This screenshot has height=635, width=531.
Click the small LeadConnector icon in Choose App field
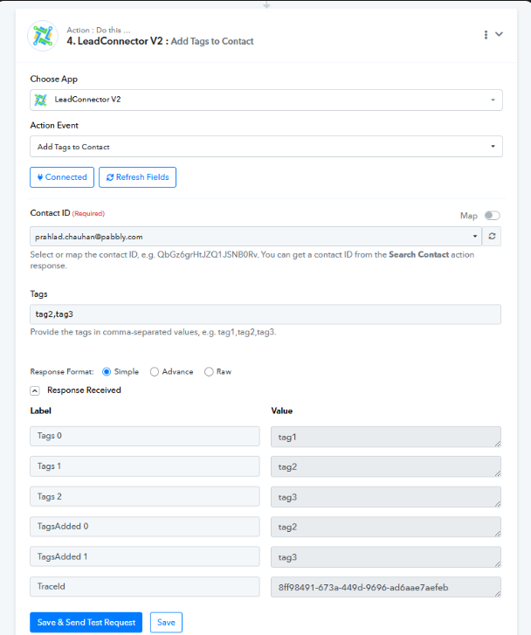(40, 100)
